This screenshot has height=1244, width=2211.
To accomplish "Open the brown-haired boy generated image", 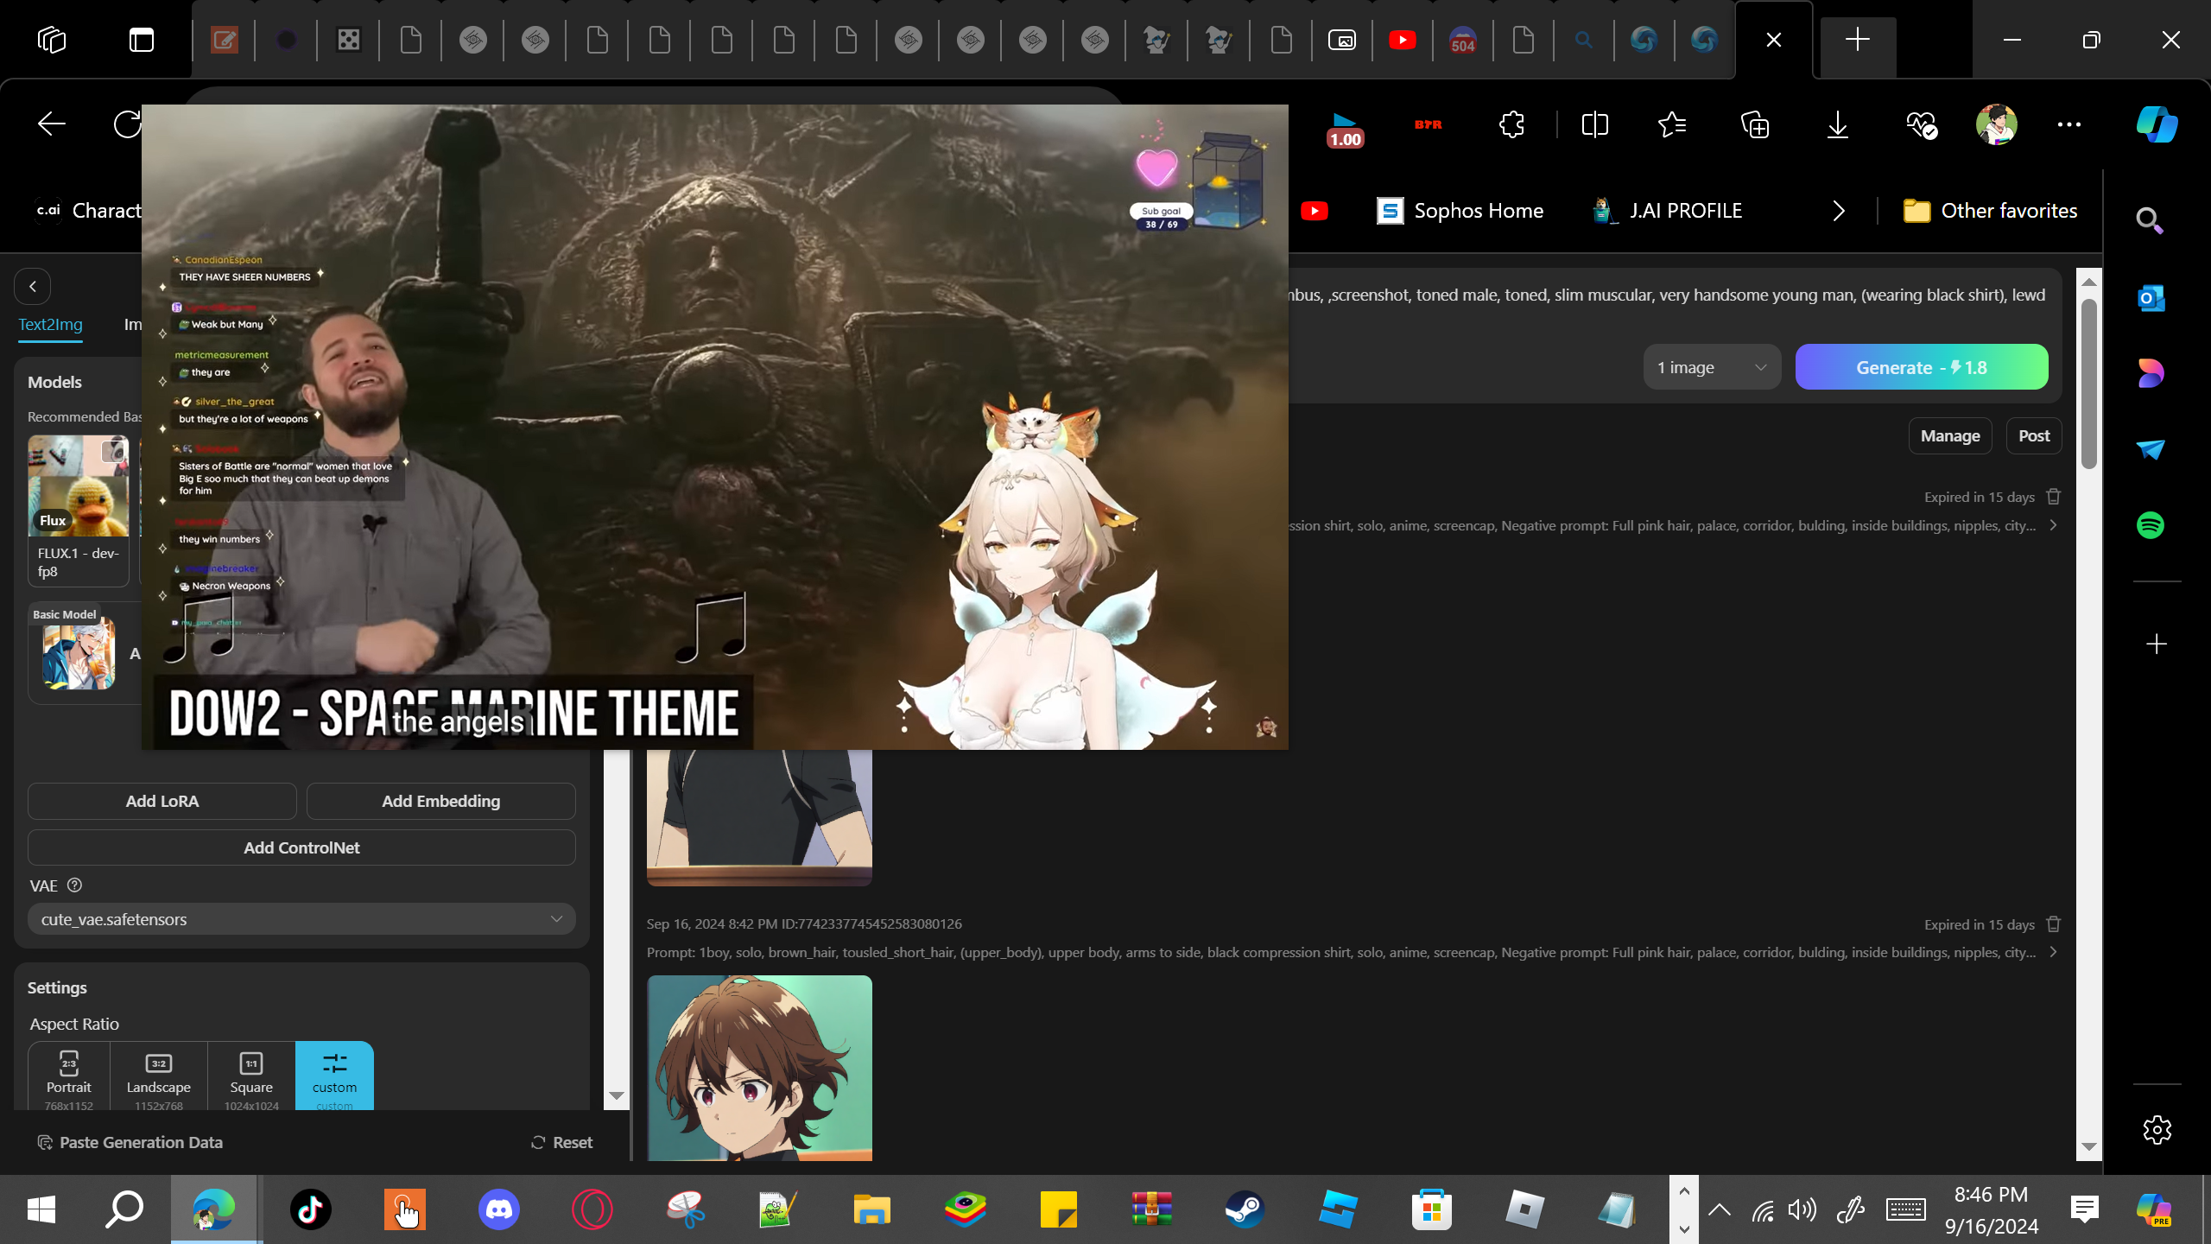I will click(759, 1068).
